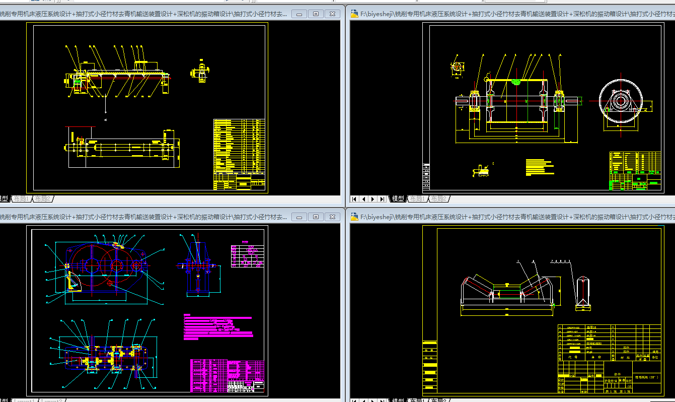675x402 pixels.
Task: Open the 布局2 tab in top-right window
Action: tap(439, 199)
